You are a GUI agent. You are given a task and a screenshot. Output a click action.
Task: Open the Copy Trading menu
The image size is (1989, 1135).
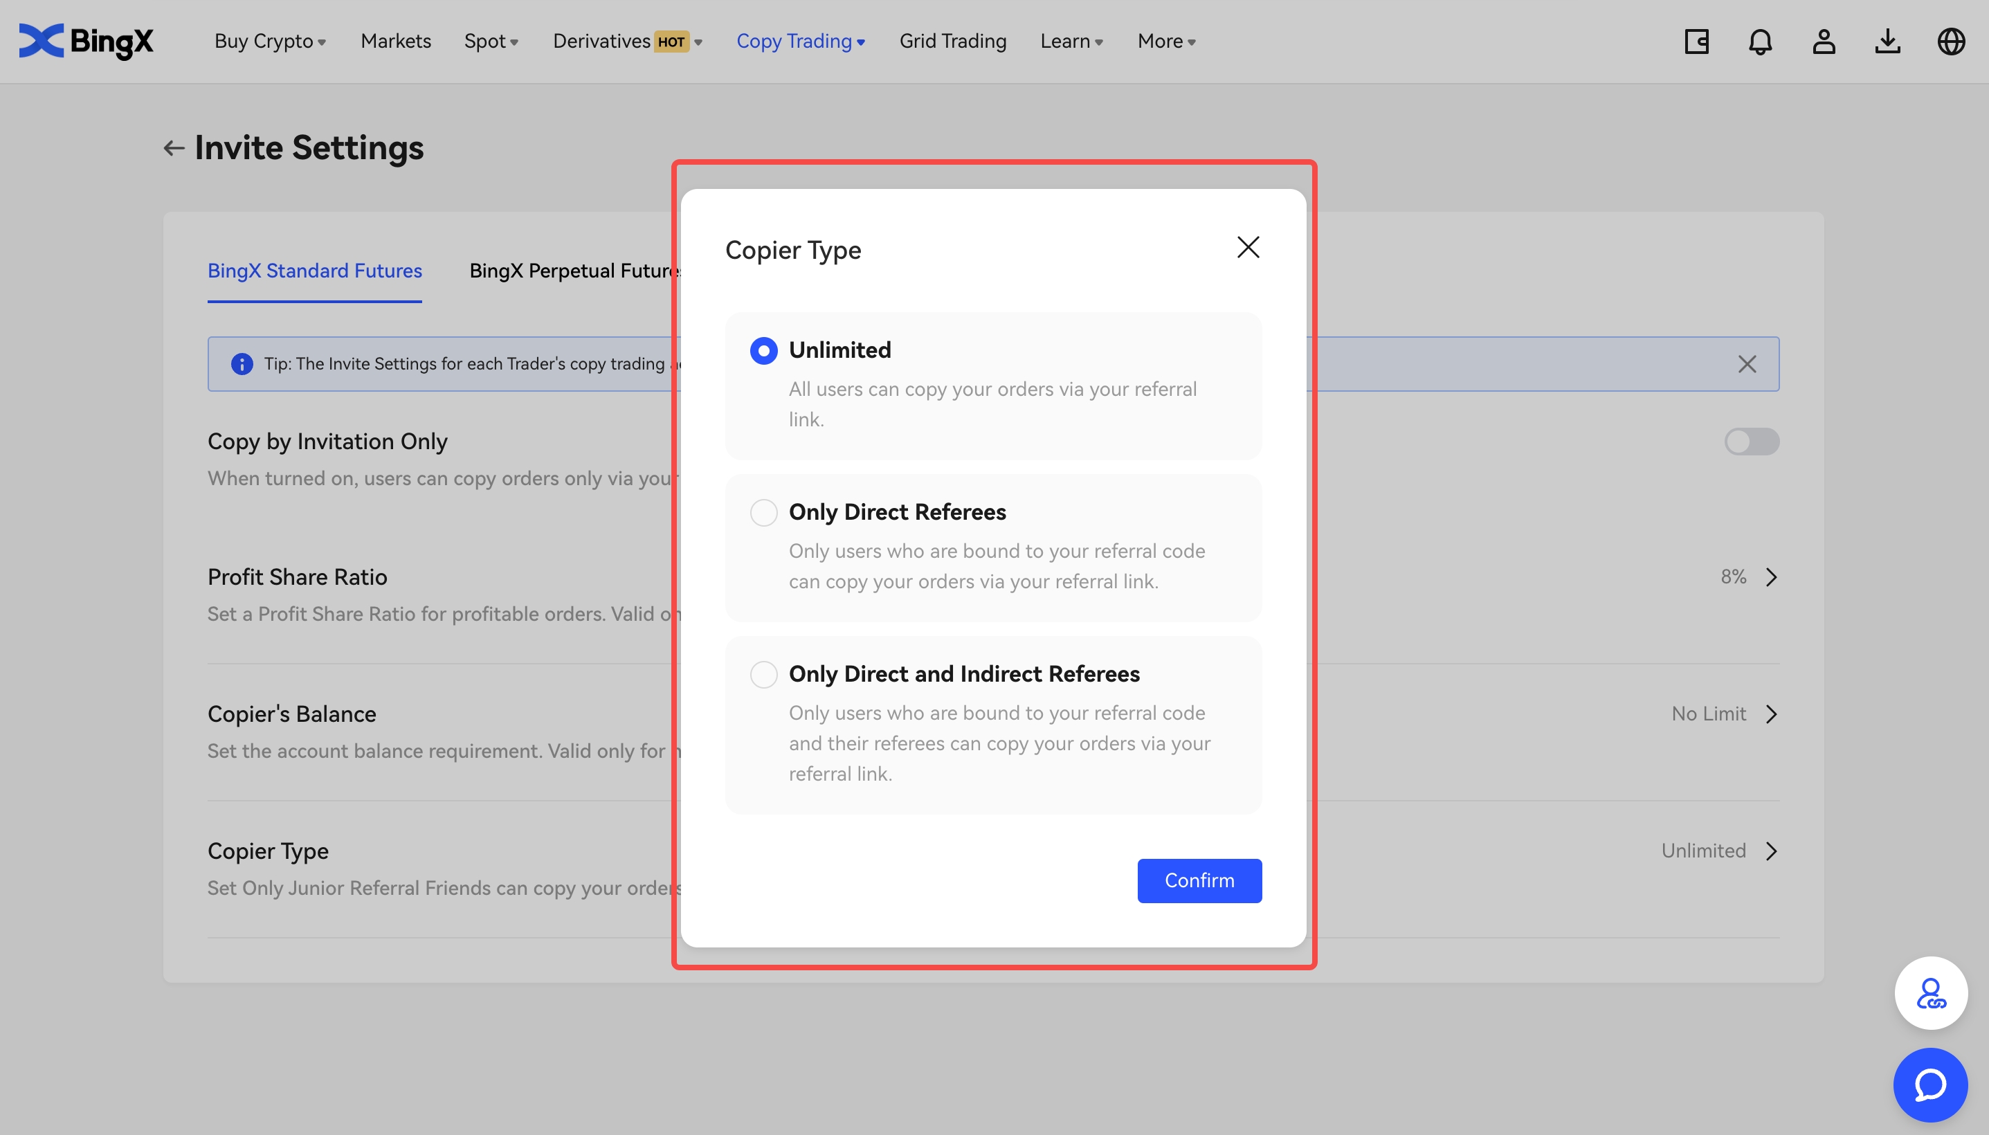pos(799,39)
